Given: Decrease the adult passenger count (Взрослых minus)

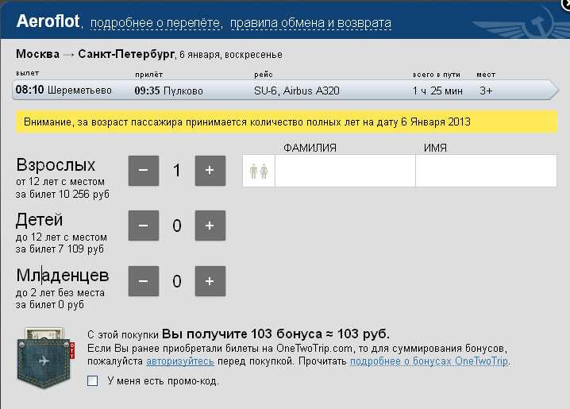Looking at the screenshot, I should tap(144, 171).
